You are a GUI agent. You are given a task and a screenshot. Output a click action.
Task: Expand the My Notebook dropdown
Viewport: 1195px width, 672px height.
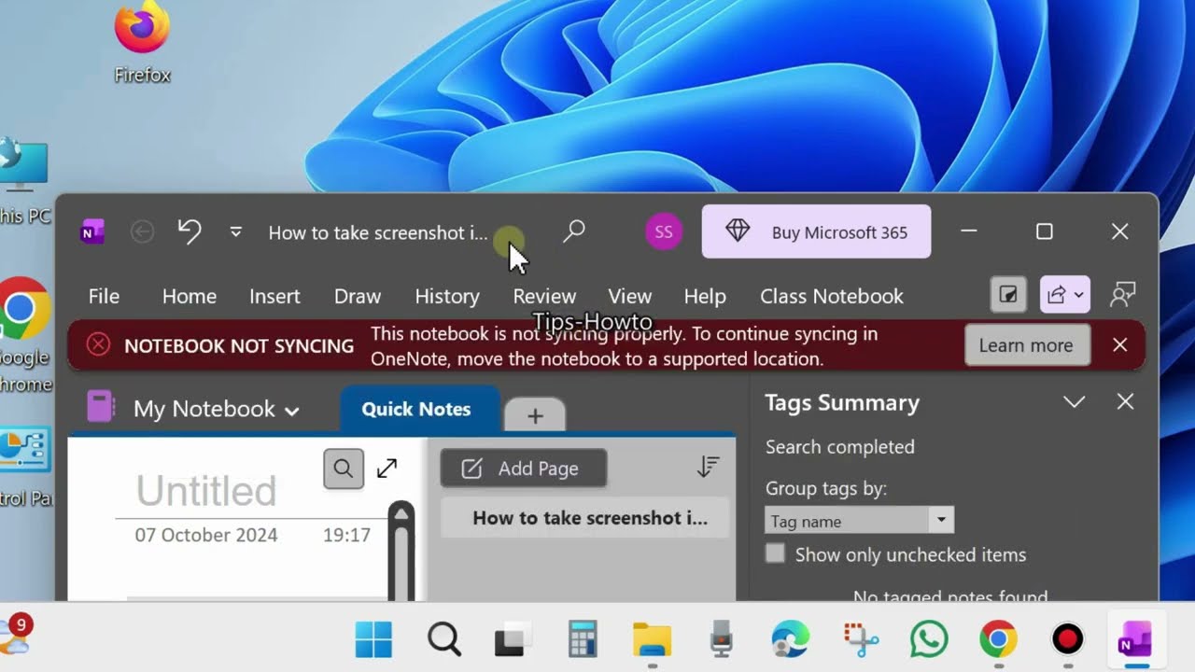pyautogui.click(x=216, y=409)
